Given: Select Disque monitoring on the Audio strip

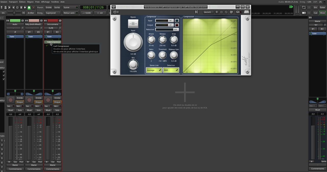Looking at the screenshot, I should click(x=20, y=102).
